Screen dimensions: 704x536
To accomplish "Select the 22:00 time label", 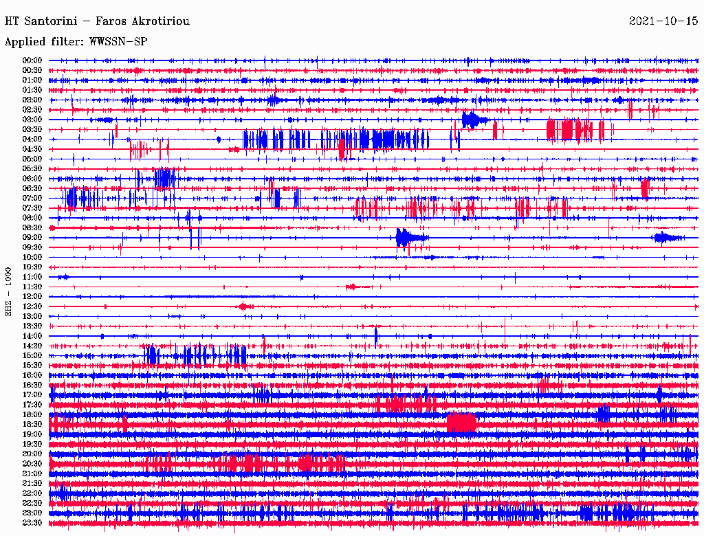I will tap(32, 493).
